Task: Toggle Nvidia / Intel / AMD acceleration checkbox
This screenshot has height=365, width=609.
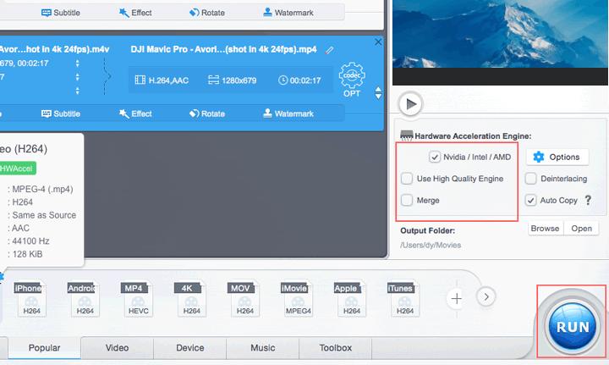Action: coord(434,157)
